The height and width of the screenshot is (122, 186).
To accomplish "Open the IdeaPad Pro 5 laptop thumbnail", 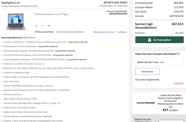I will (x=16, y=22).
